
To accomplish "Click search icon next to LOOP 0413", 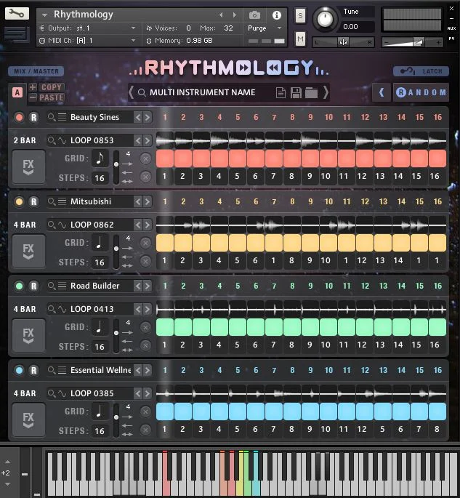I will tap(52, 309).
